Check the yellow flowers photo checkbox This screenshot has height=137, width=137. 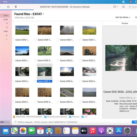(x=80, y=40)
